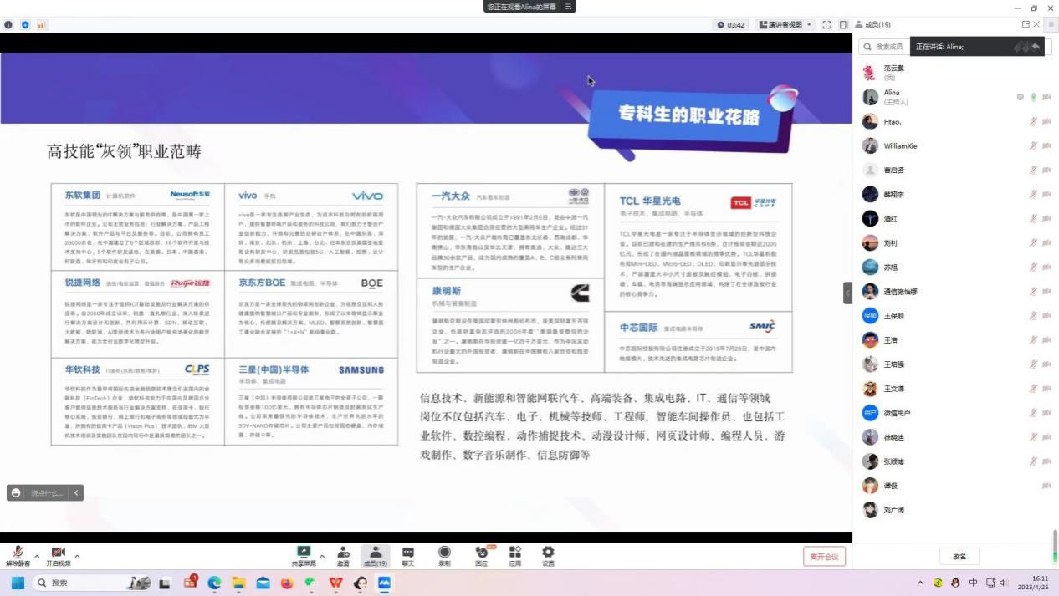Click 酒红's muted microphone icon

pos(1034,218)
